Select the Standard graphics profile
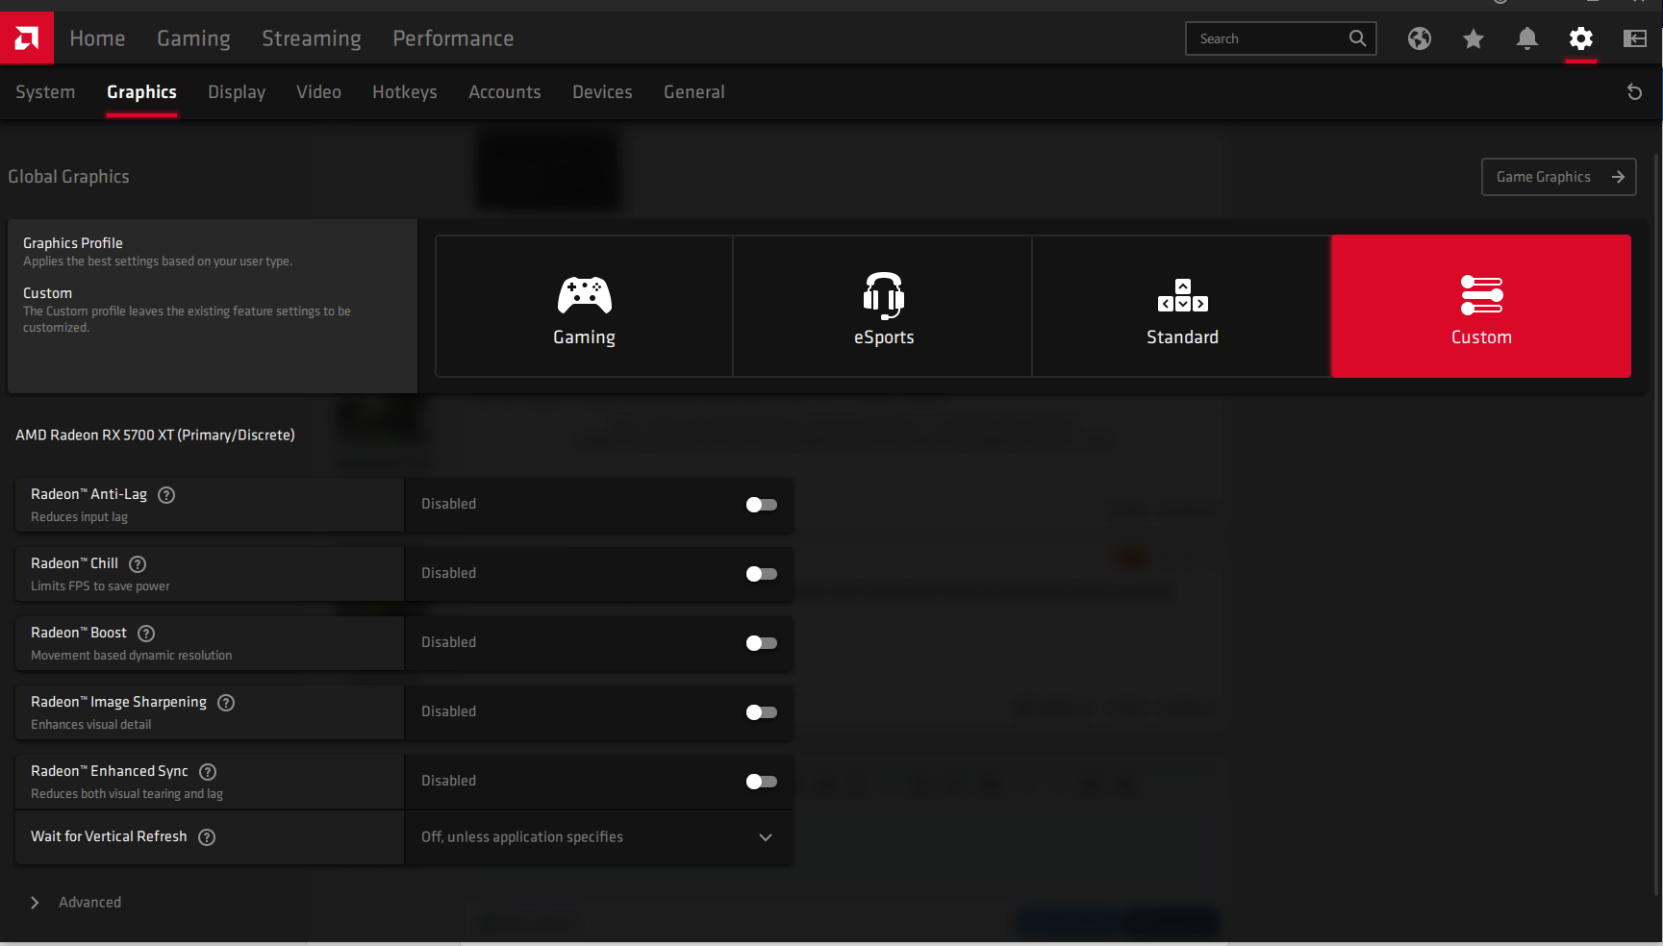This screenshot has height=946, width=1663. pyautogui.click(x=1182, y=306)
